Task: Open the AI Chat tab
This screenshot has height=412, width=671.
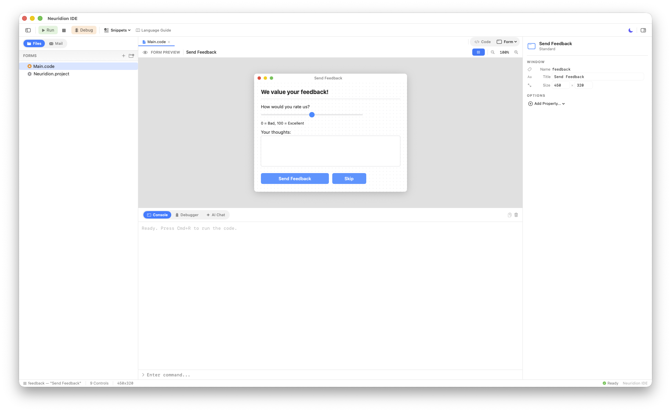Action: click(x=216, y=215)
